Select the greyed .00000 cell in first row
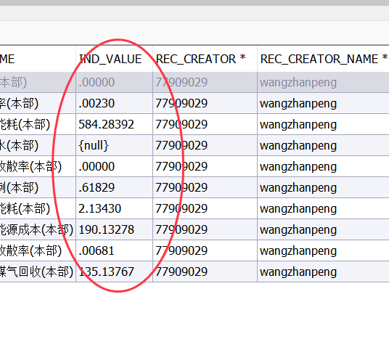Viewport: 389px width, 347px height. pyautogui.click(x=115, y=83)
